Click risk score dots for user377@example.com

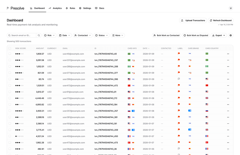(x=19, y=73)
